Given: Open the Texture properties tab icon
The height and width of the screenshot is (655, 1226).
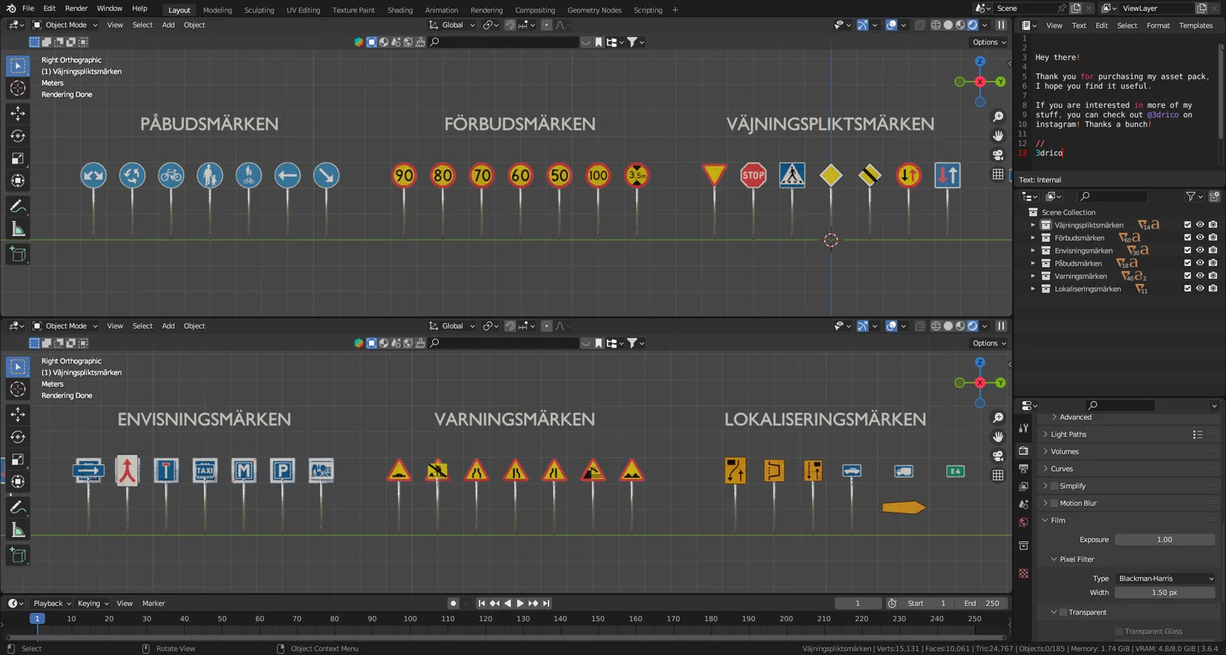Looking at the screenshot, I should pos(1024,573).
